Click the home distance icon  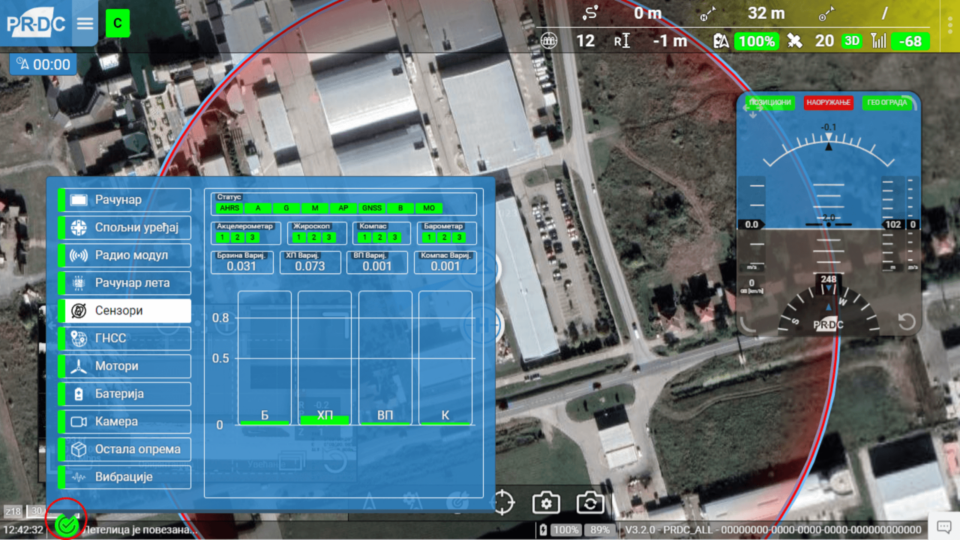tap(707, 13)
